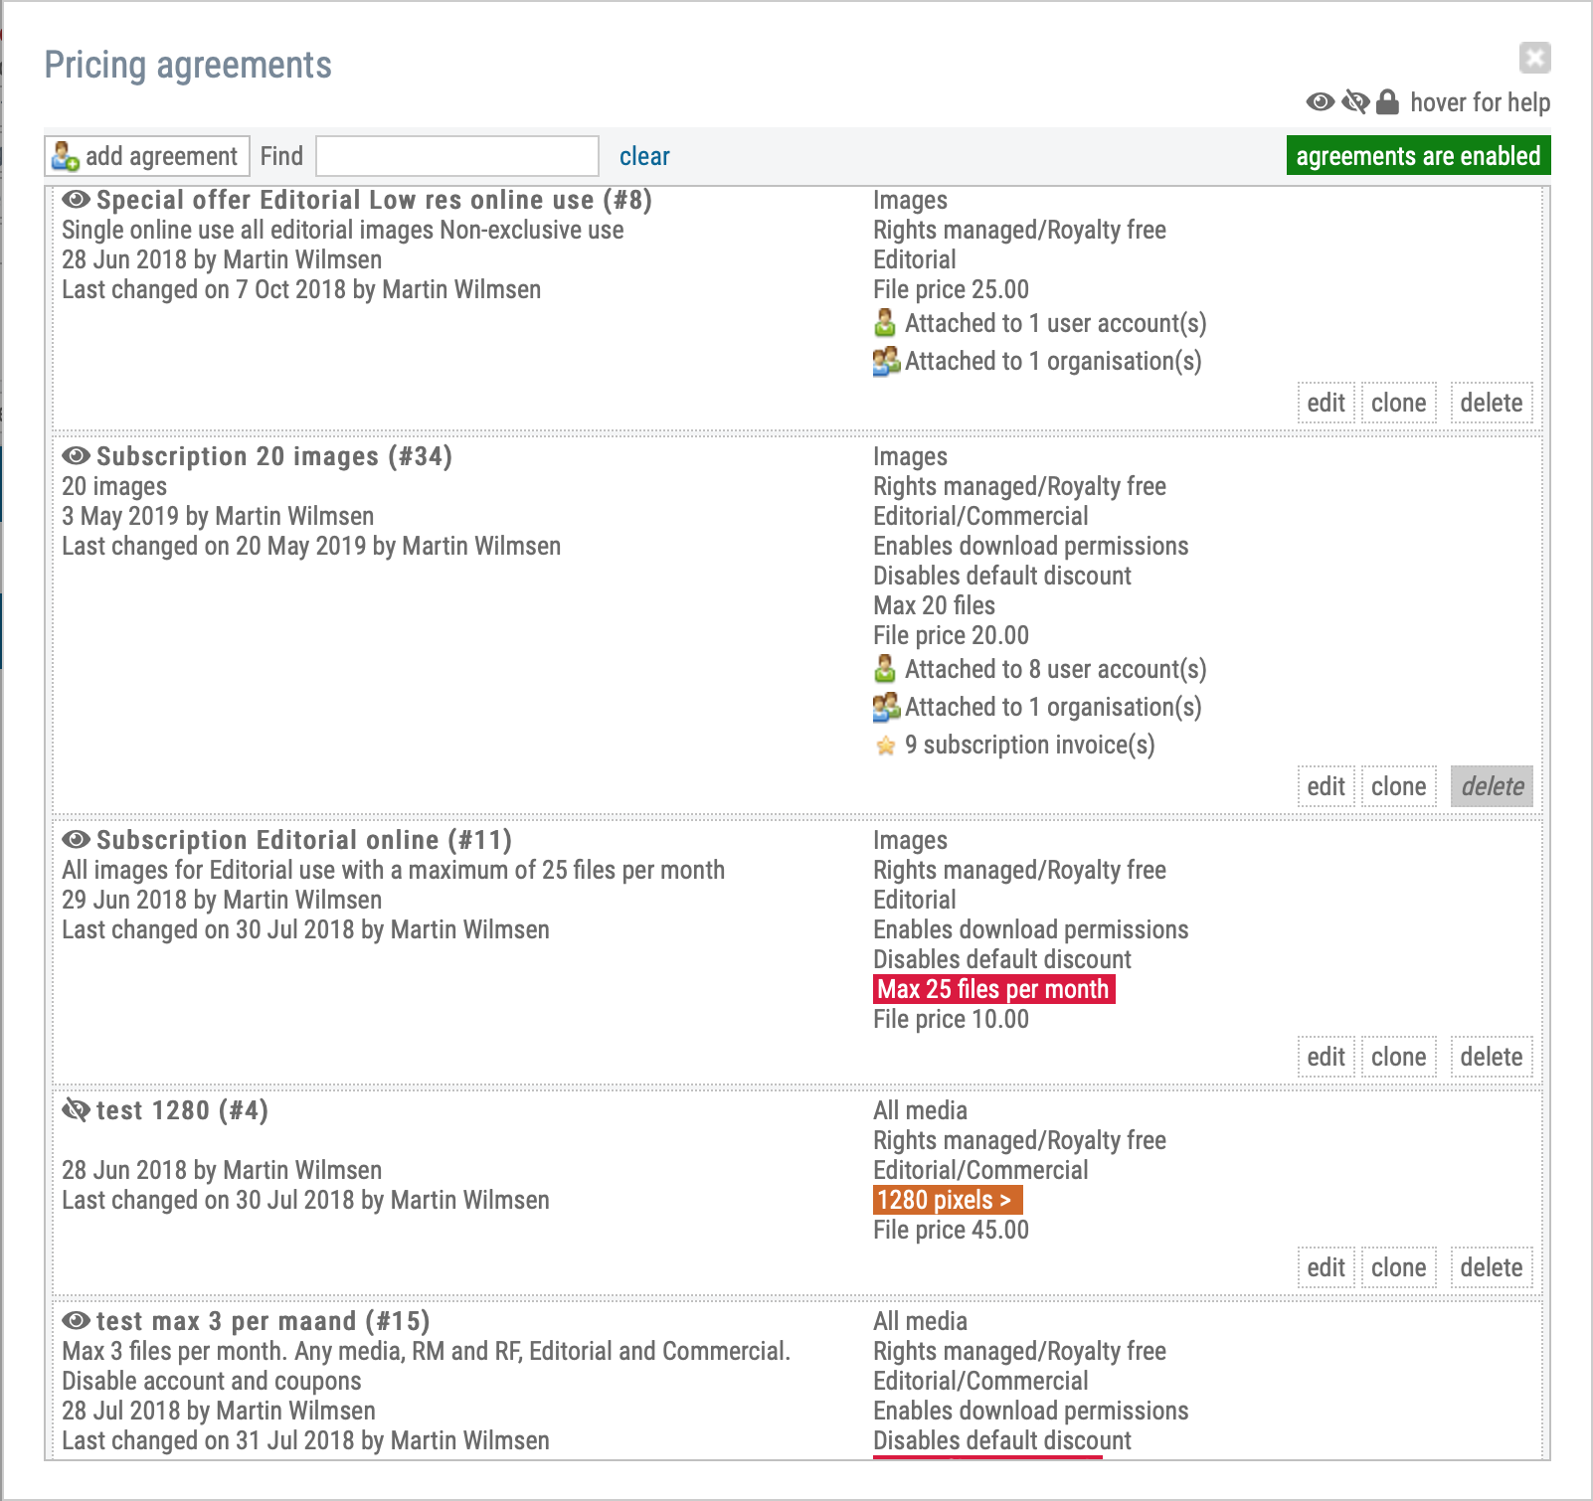Viewport: 1593px width, 1501px height.
Task: Clone the Subscription 20 images agreement
Action: point(1398,786)
